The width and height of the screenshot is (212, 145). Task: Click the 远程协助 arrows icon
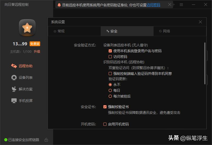[x=14, y=66]
